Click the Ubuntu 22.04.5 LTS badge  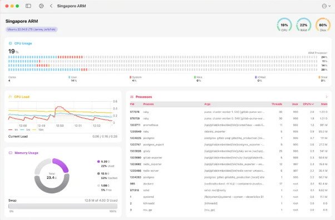31,29
